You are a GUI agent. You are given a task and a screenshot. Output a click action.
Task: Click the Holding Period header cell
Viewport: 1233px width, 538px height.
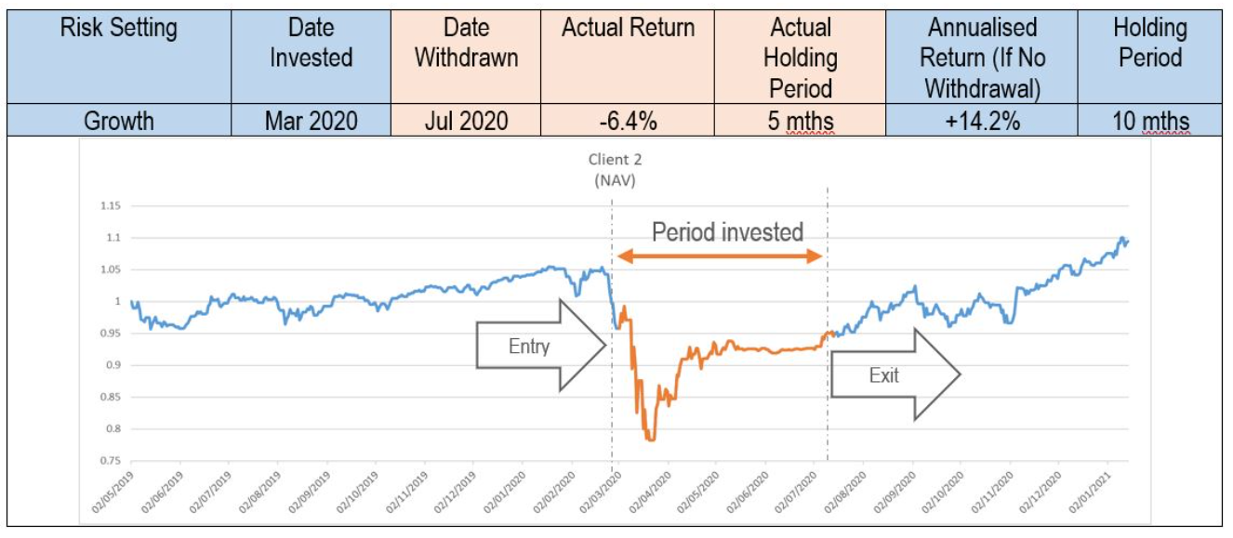1150,58
